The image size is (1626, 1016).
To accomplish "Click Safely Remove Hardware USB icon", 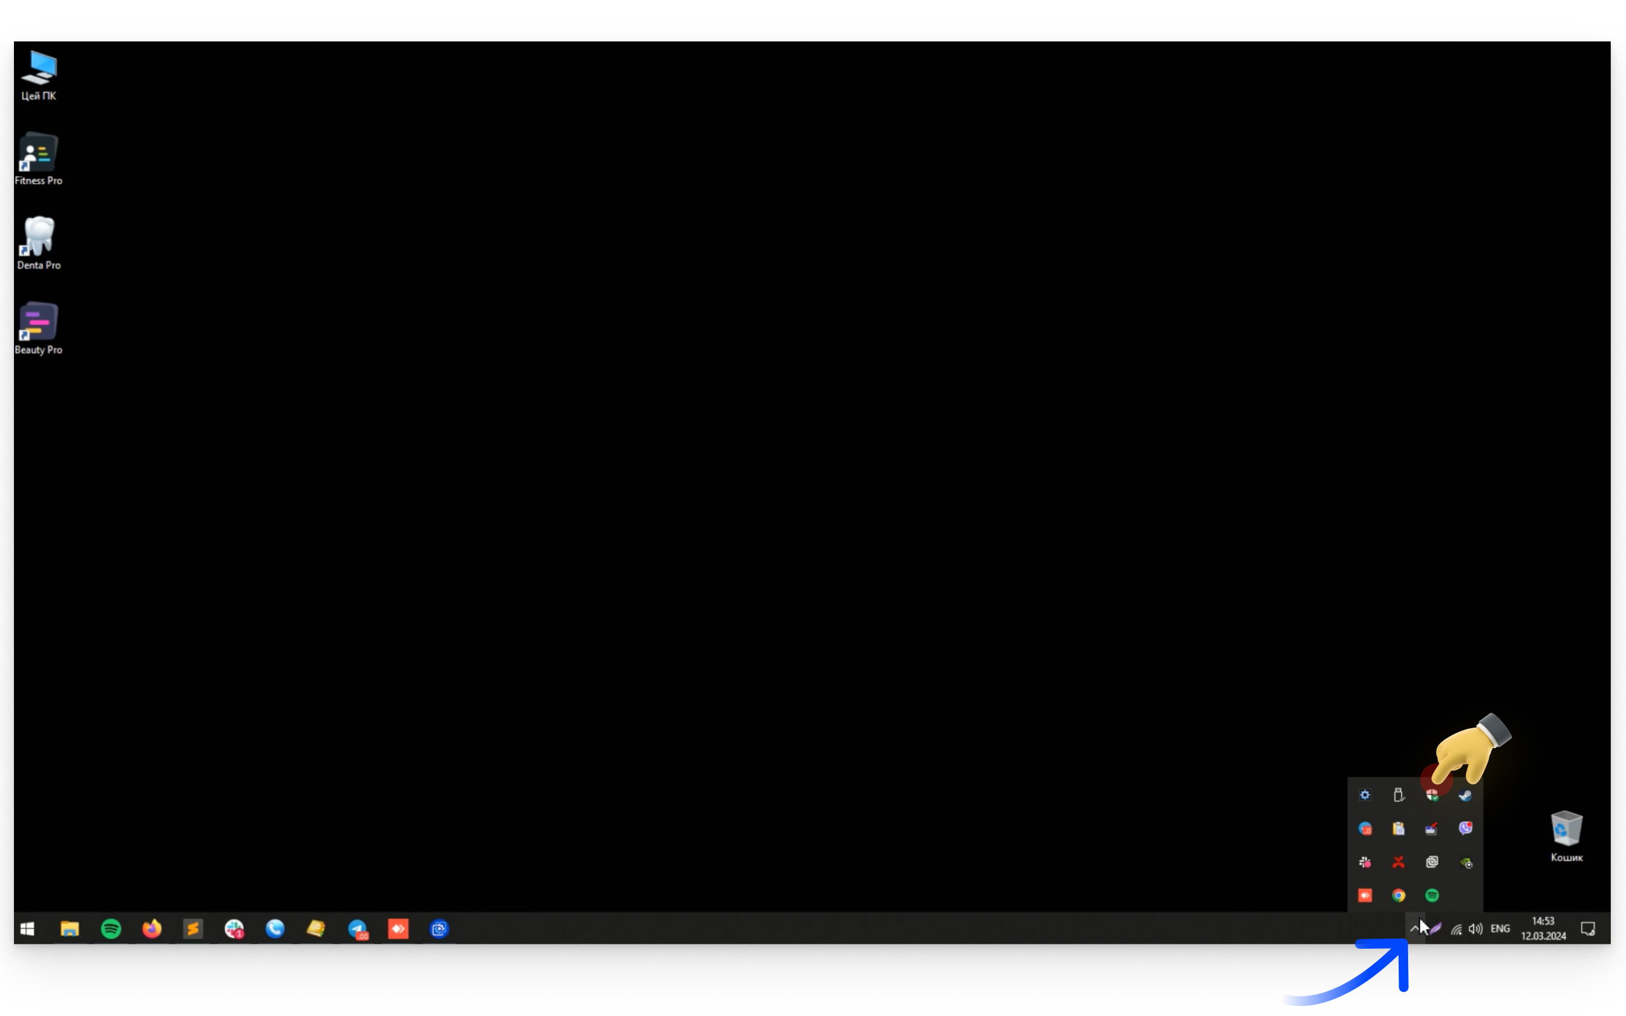I will pyautogui.click(x=1398, y=795).
